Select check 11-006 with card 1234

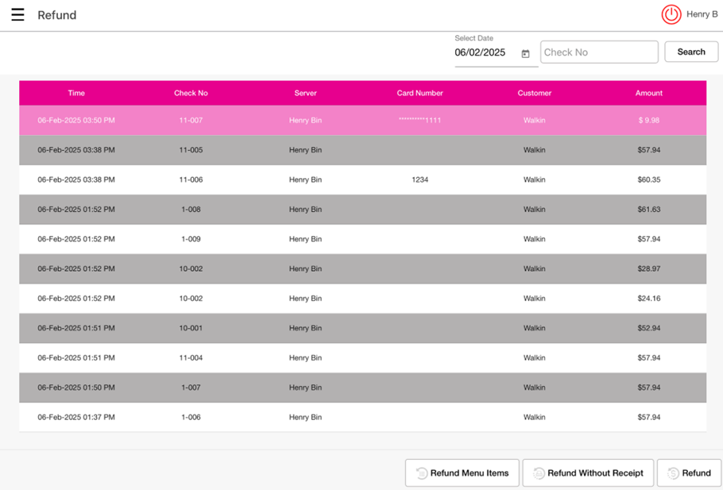pyautogui.click(x=362, y=180)
